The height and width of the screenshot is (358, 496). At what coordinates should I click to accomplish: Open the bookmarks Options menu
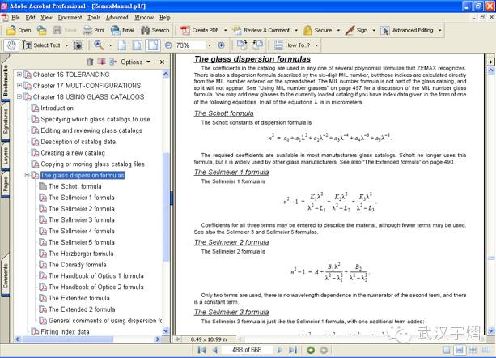click(135, 62)
